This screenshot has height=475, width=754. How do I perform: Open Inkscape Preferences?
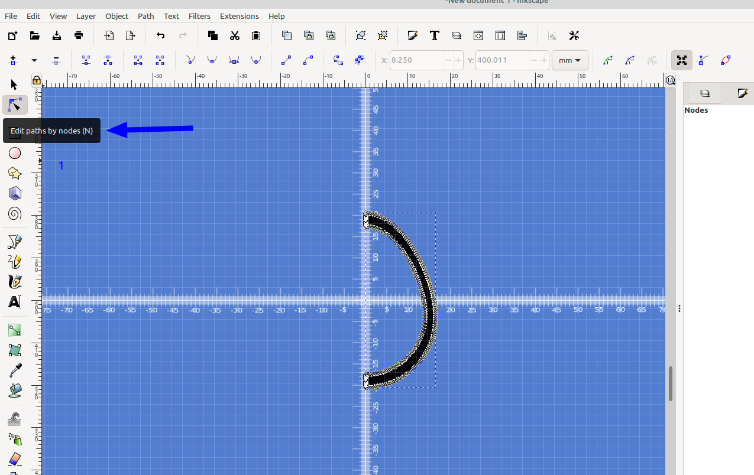click(x=574, y=35)
